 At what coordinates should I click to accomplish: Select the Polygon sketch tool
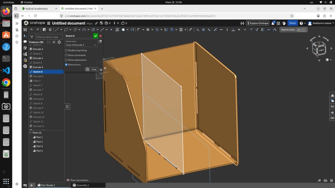[x=93, y=30]
